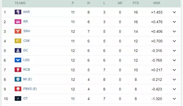
Task: Expand the RCB row details chevron
Action: [174, 70]
